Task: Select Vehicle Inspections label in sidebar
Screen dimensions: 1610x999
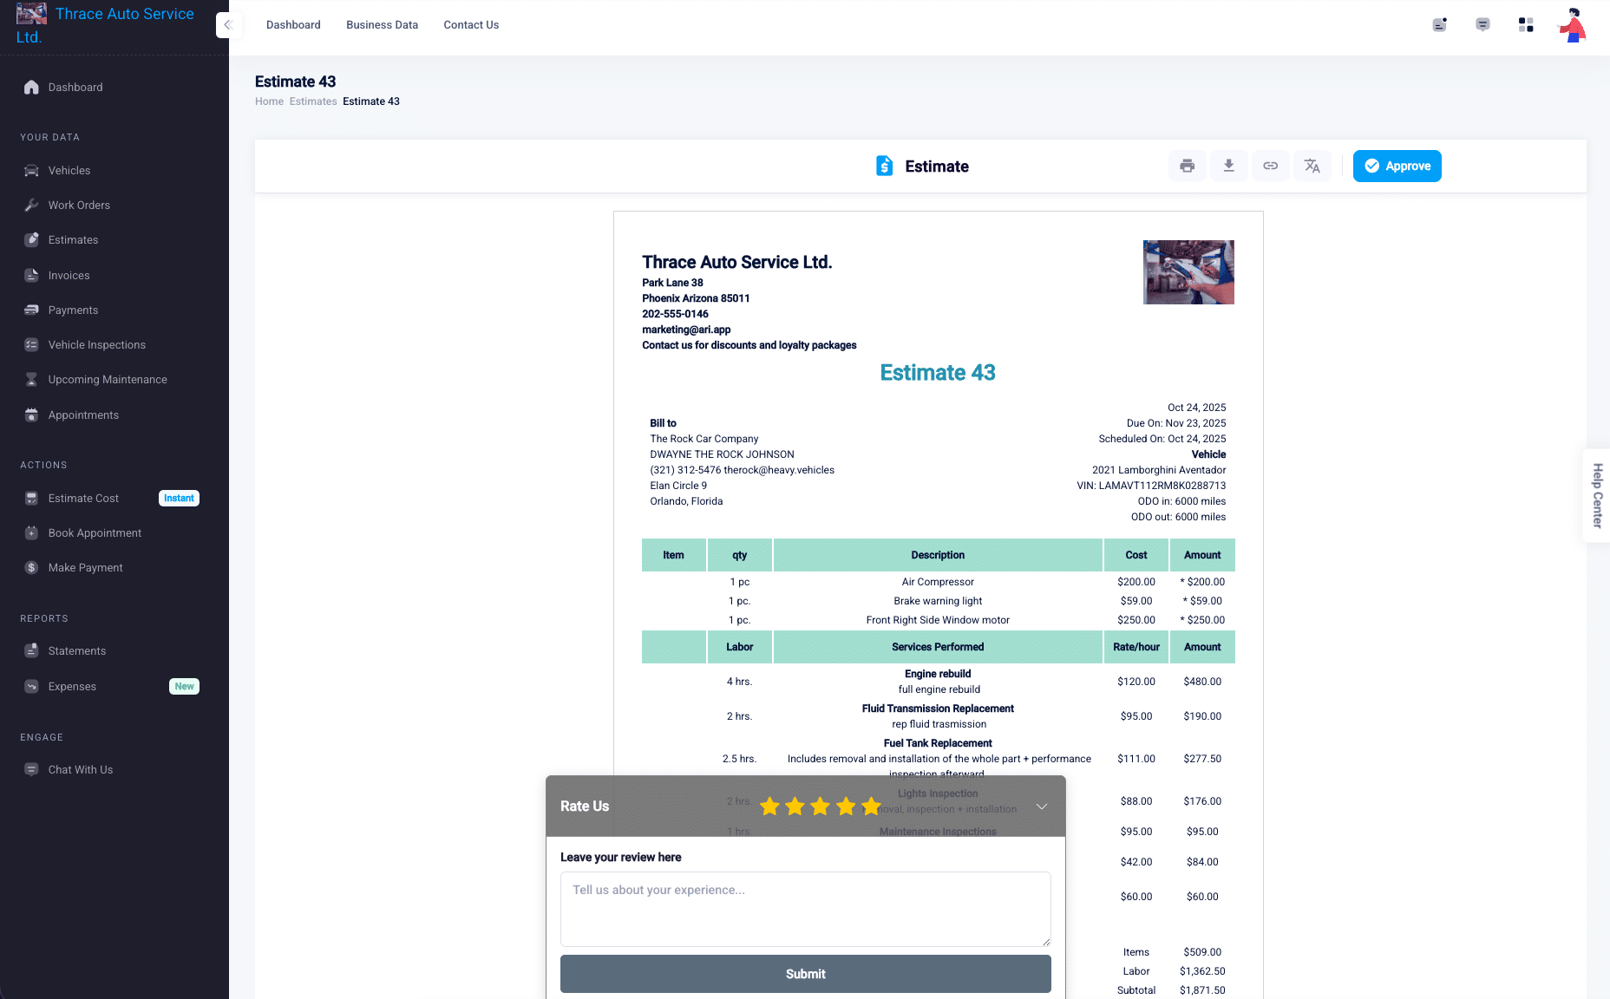Action: tap(97, 345)
